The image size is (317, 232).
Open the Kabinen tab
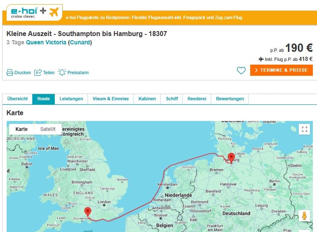pos(147,99)
